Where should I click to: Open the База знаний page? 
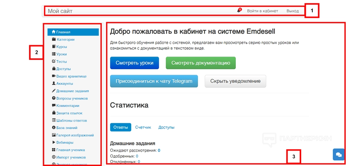[x=67, y=128]
